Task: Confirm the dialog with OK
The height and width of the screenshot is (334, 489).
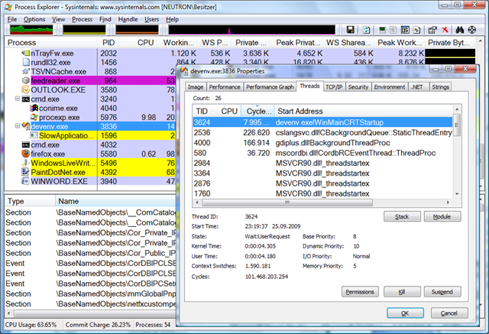Action: [405, 313]
